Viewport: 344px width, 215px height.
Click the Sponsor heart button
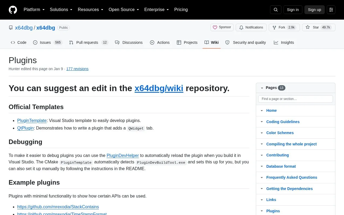coord(222,27)
